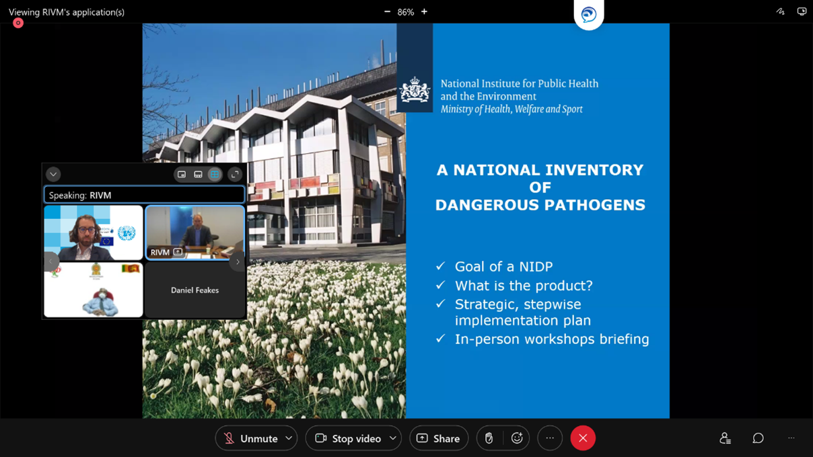Switch floating panel to grid view

[x=215, y=174]
